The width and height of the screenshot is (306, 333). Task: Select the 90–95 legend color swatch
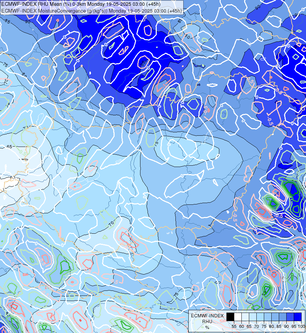(290, 317)
